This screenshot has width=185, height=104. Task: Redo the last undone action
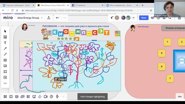pos(64,18)
